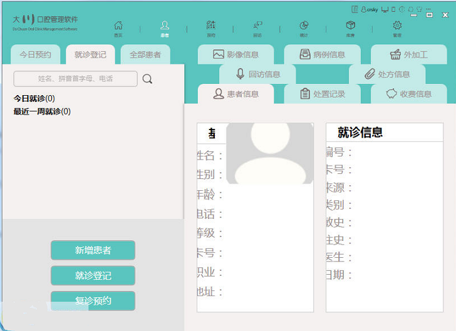
Task: Minimize the clinic software window
Action: click(x=413, y=15)
